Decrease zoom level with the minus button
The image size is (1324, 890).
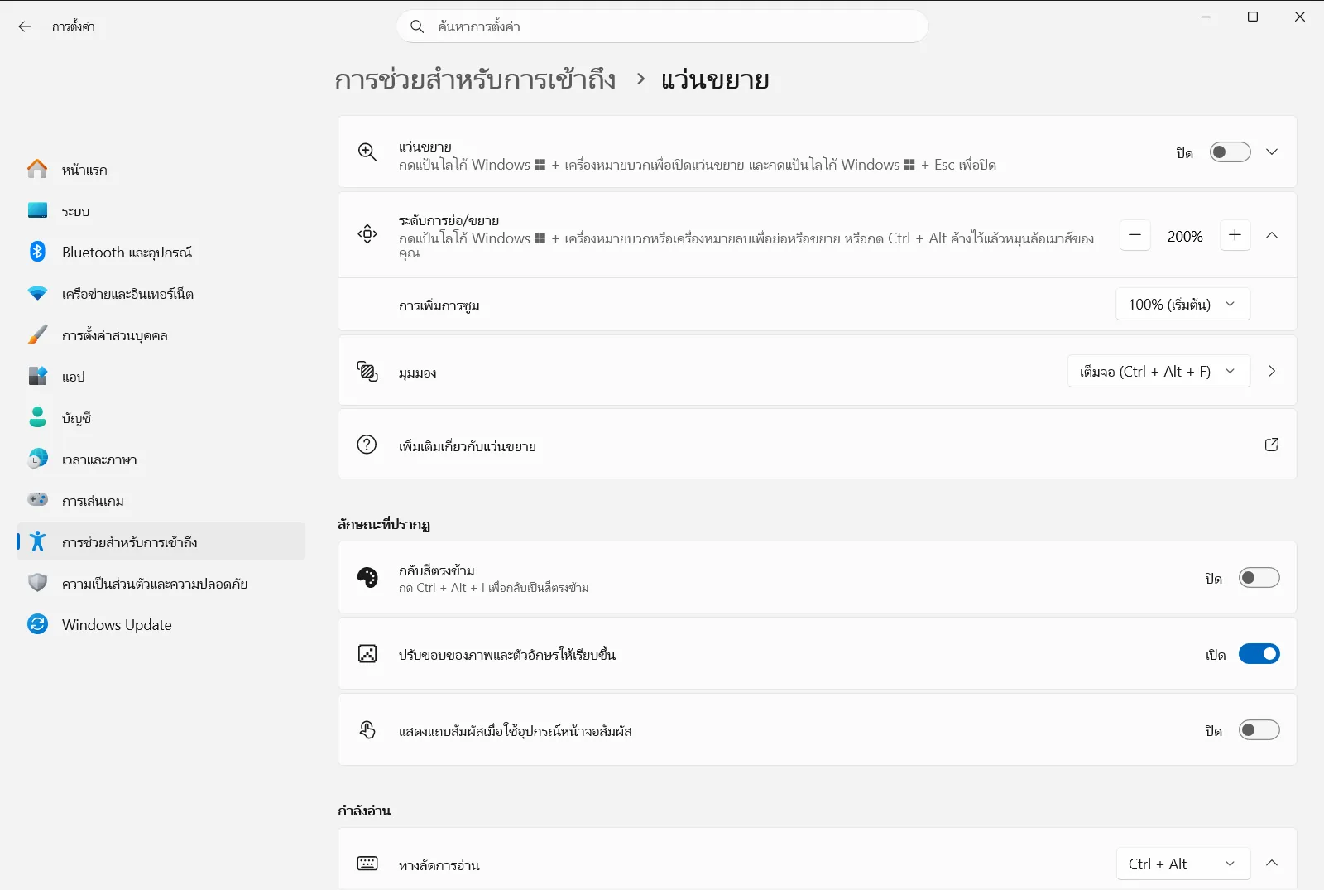(x=1135, y=236)
